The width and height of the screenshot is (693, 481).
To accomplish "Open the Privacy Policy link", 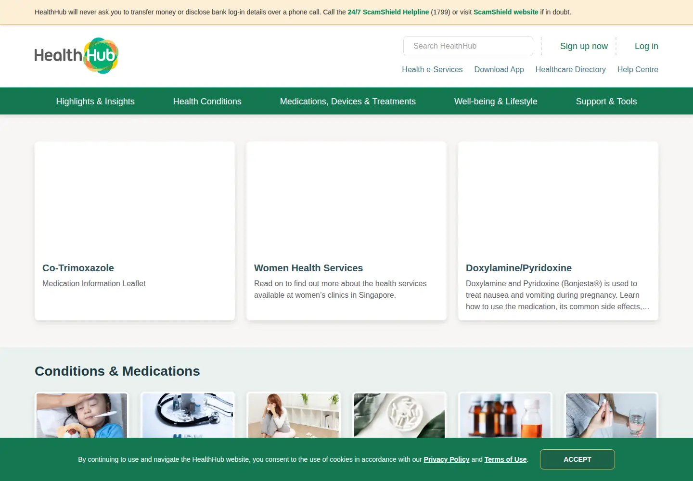I will [x=446, y=459].
